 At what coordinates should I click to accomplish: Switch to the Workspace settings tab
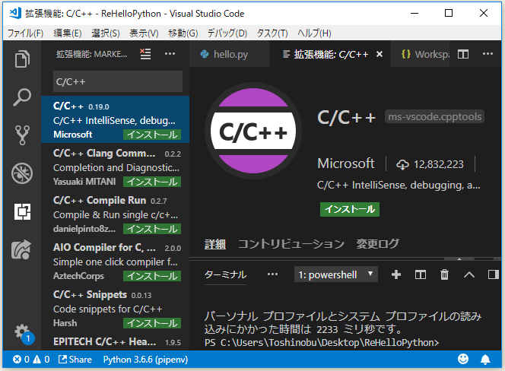coord(421,55)
